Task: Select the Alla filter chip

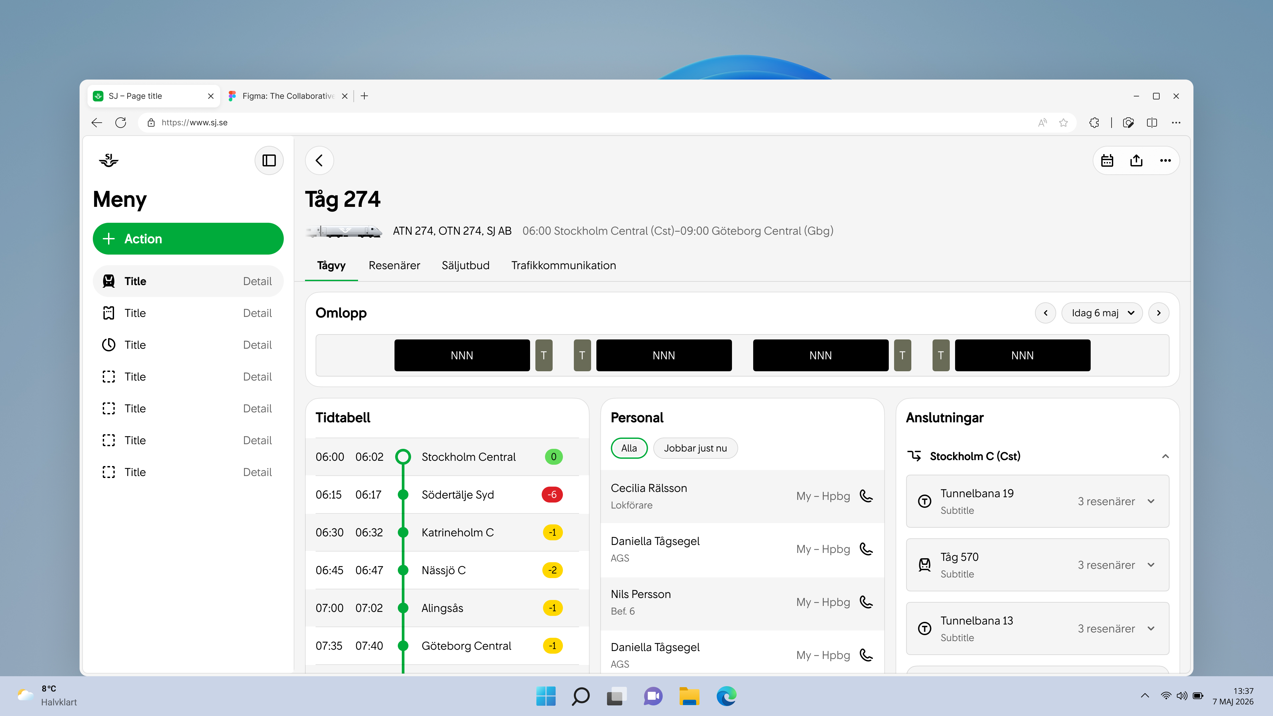Action: [629, 448]
